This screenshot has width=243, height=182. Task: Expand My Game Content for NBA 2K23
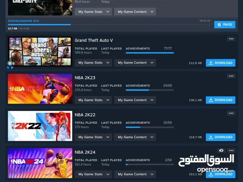click(x=135, y=100)
